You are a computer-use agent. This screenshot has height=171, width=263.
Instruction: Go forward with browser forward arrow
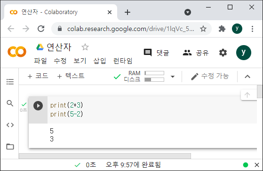[26, 29]
